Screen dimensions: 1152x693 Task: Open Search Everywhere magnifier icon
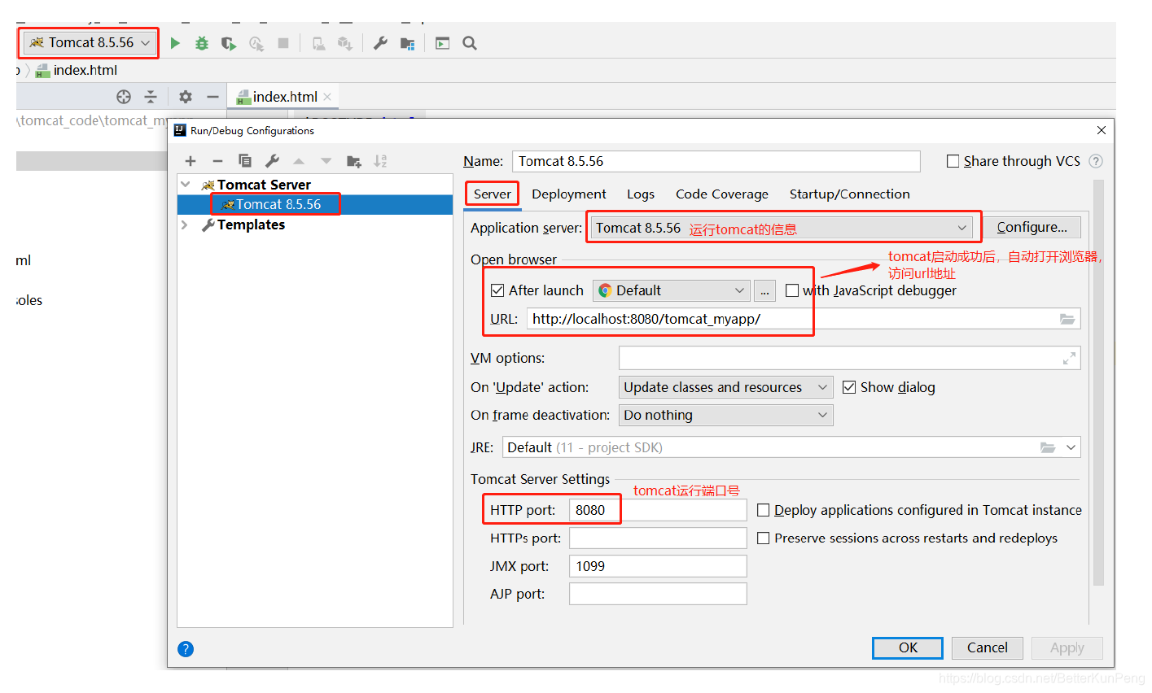pos(470,43)
